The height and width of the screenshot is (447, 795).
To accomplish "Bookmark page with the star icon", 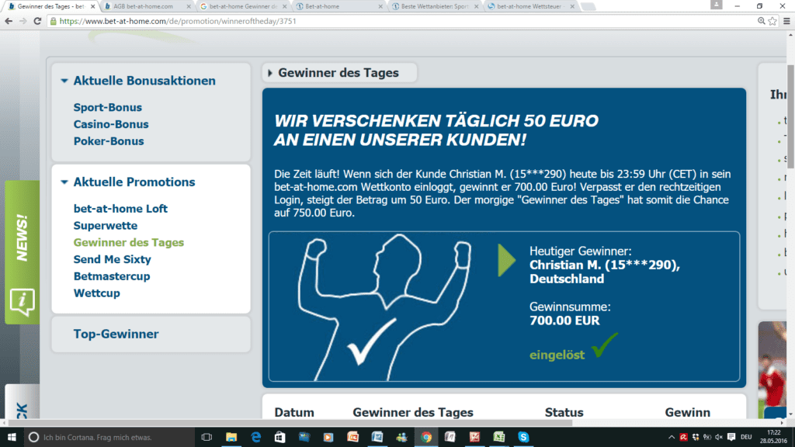I will [x=772, y=21].
